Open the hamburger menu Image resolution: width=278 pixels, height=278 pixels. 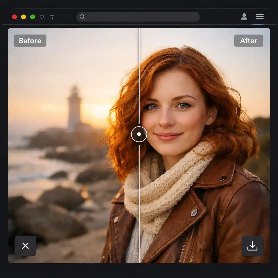pyautogui.click(x=259, y=17)
